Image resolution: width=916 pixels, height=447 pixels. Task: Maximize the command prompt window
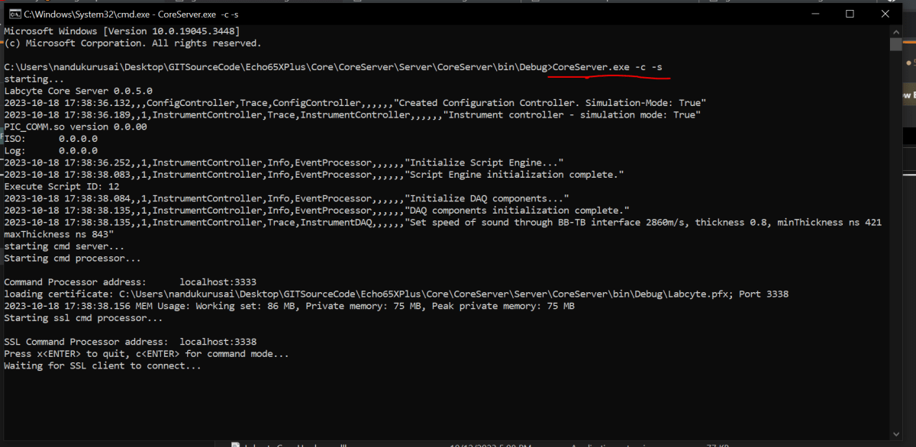[848, 13]
